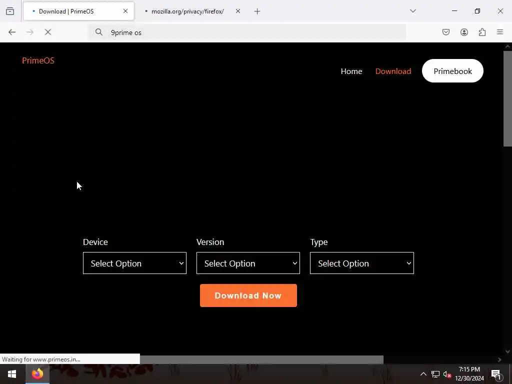Open the Windows Start menu
The height and width of the screenshot is (384, 512).
click(x=12, y=374)
